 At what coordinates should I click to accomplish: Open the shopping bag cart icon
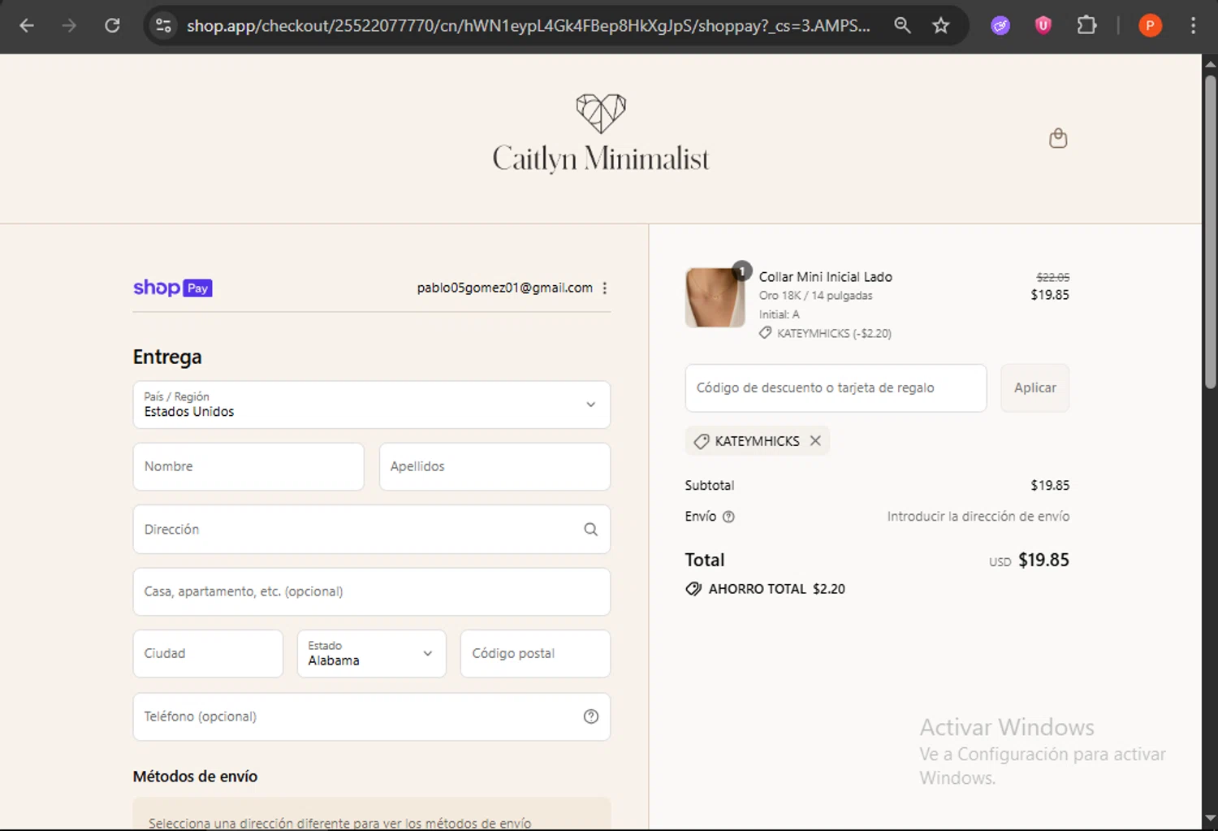[x=1058, y=138]
